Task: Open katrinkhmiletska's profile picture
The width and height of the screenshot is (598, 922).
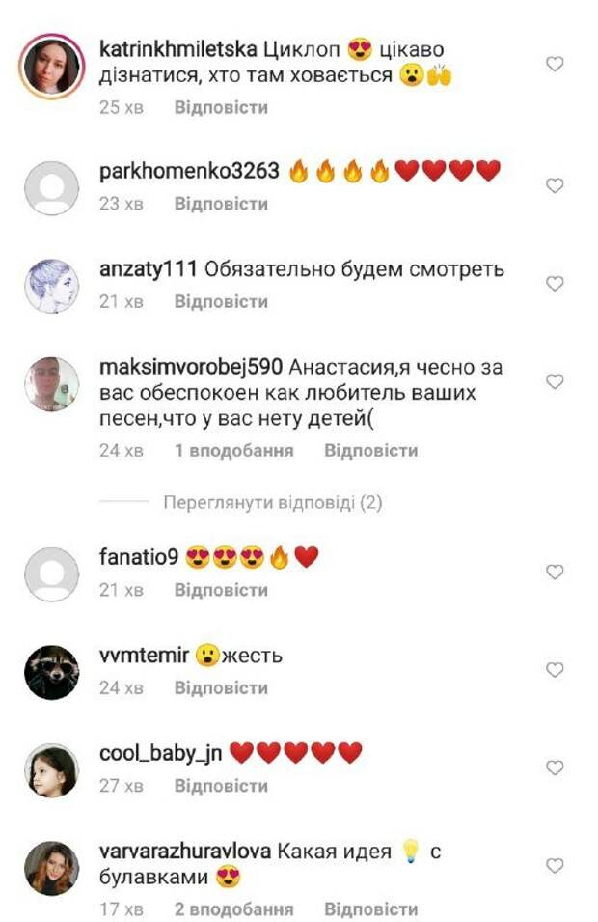Action: [x=52, y=67]
